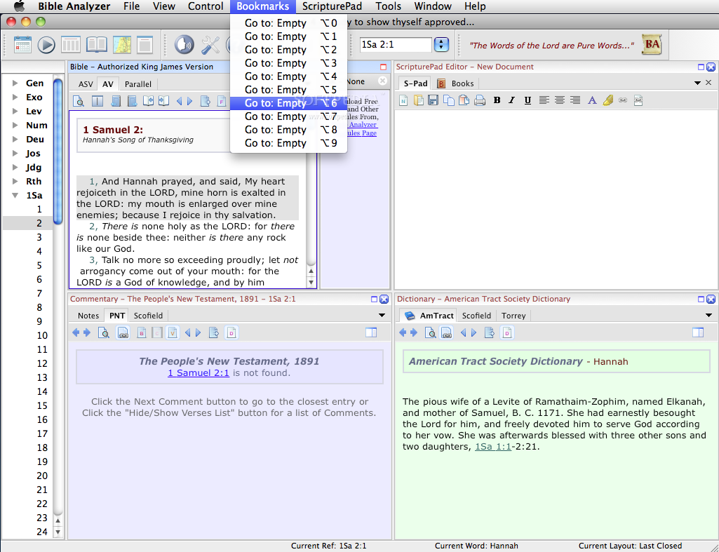Toggle Commentary link-to-Bible chain button
Screen dimensions: 719x552
pos(123,333)
